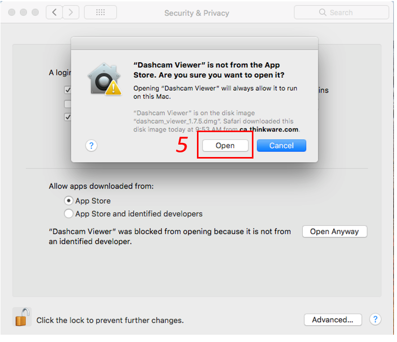This screenshot has height=342, width=397.
Task: Click the Open Anyway button
Action: [x=334, y=232]
